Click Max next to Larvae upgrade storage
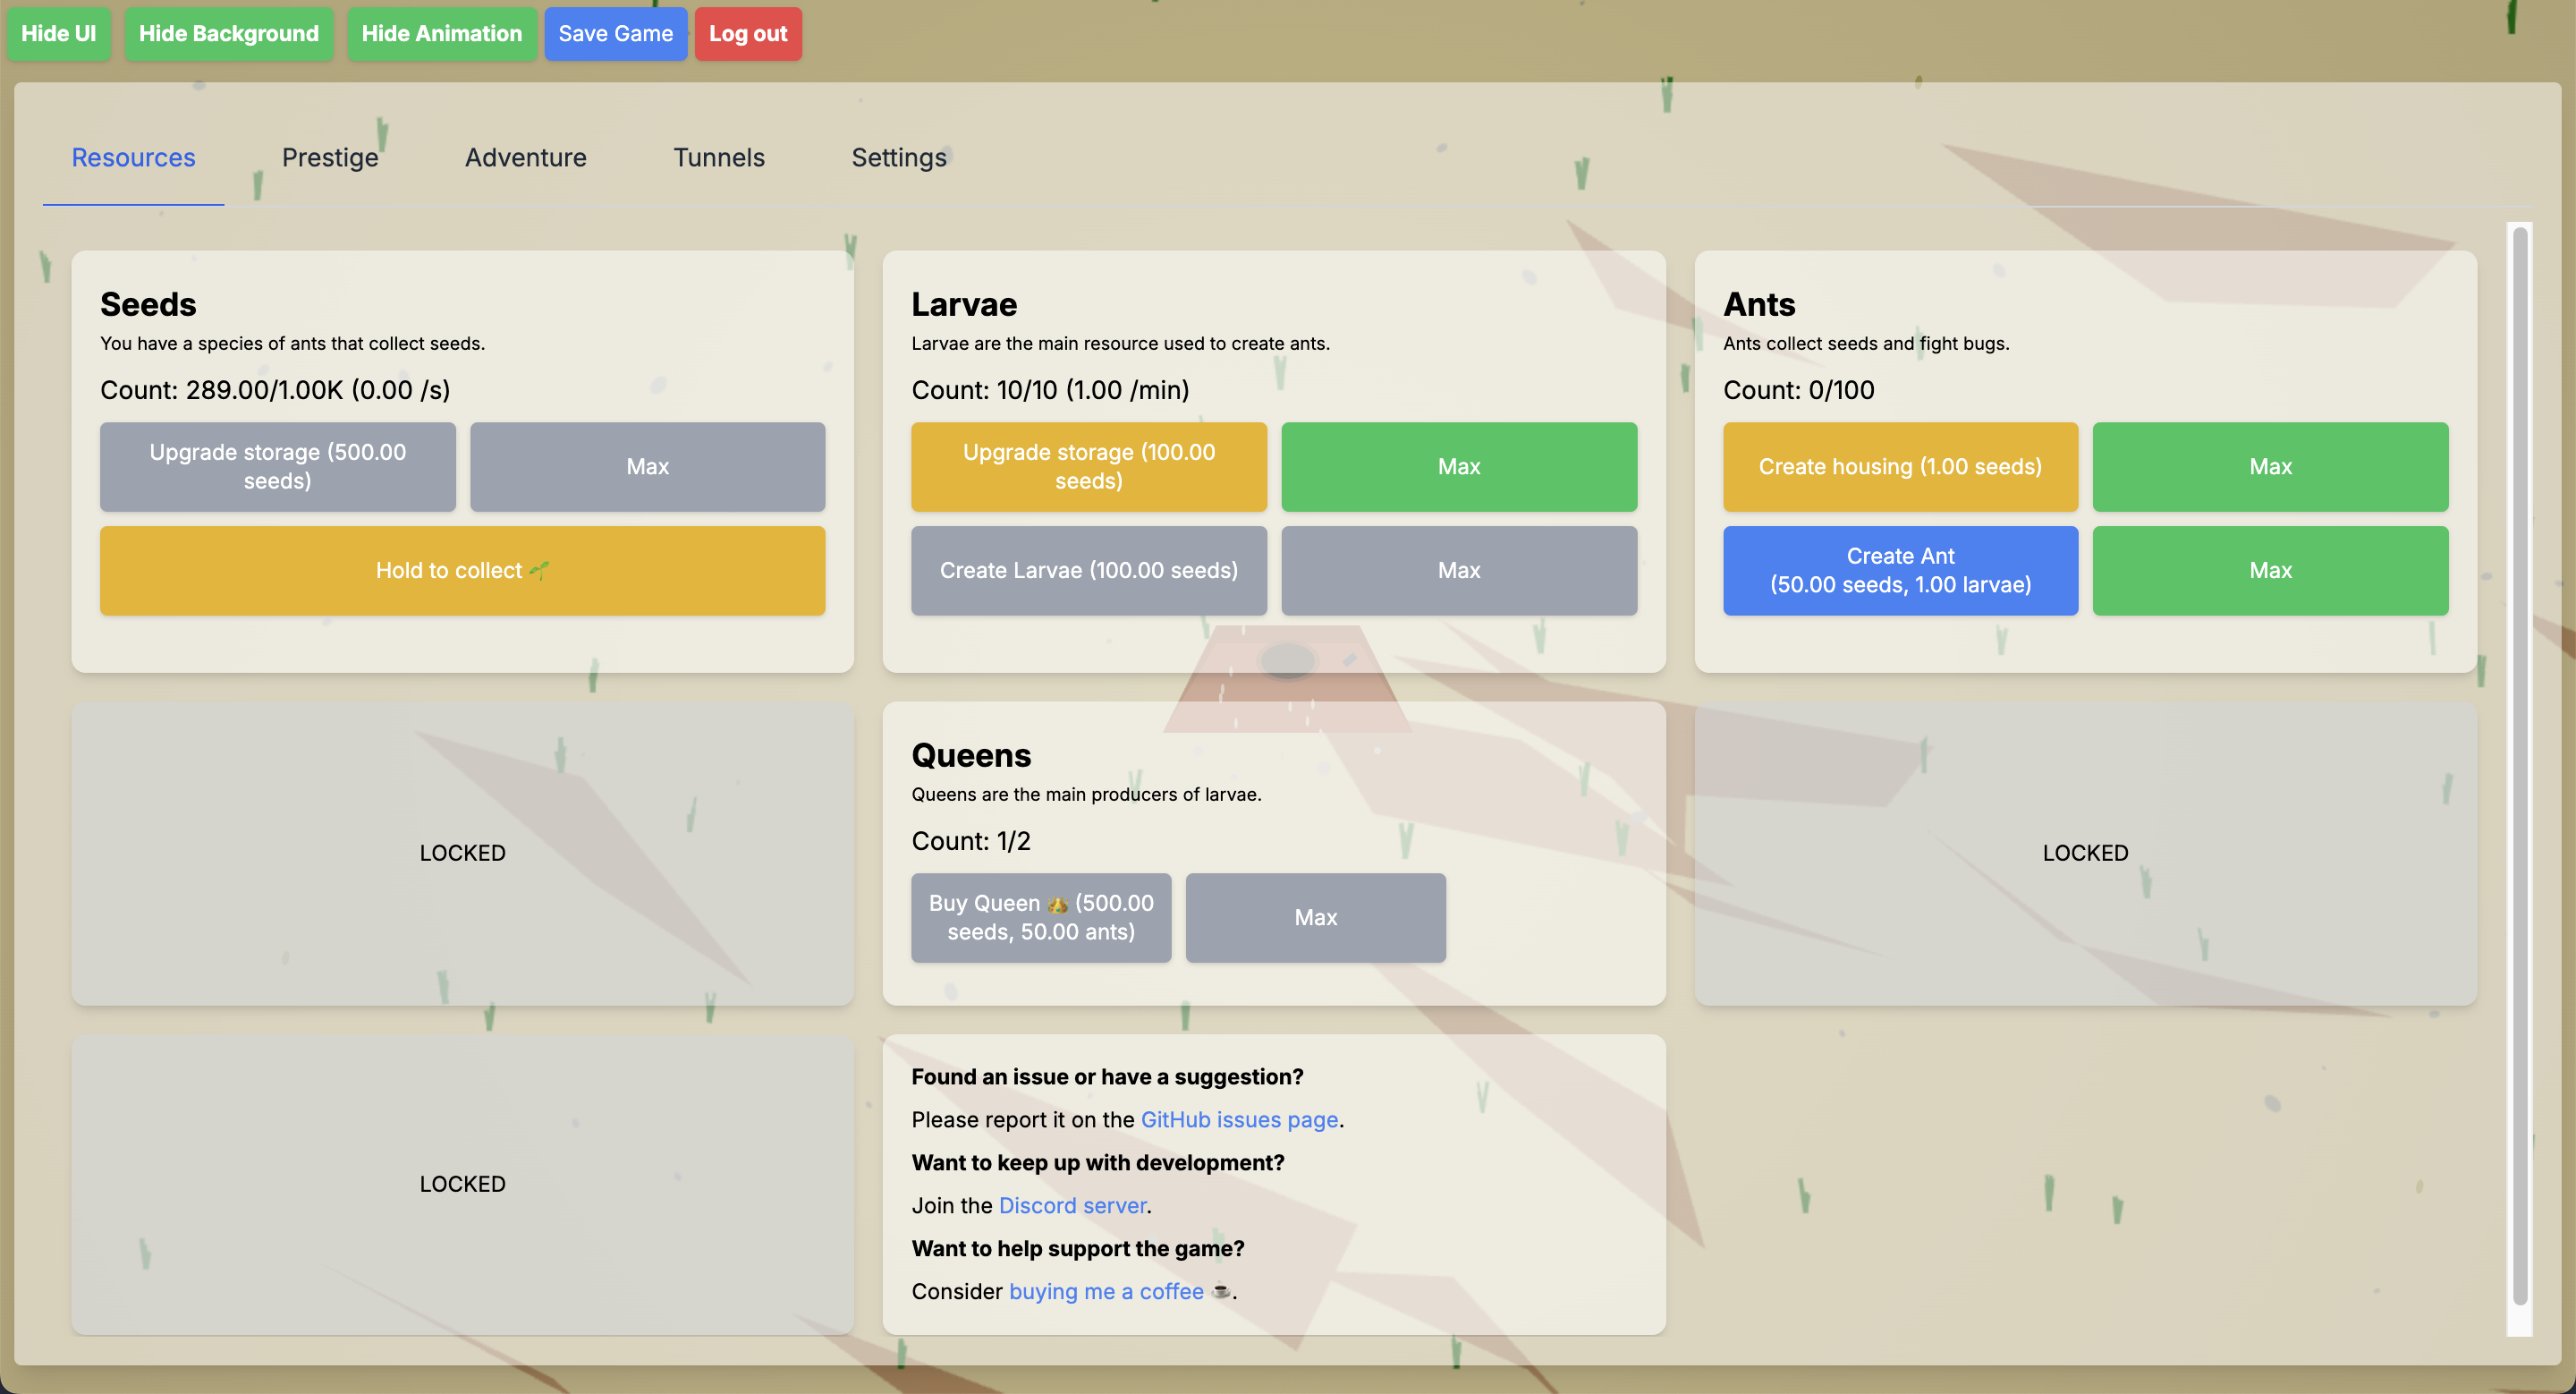This screenshot has width=2576, height=1394. coord(1460,467)
